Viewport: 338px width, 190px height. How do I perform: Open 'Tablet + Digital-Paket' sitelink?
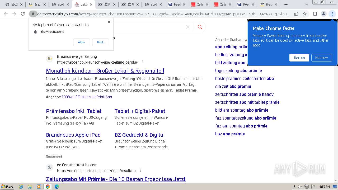pyautogui.click(x=140, y=111)
